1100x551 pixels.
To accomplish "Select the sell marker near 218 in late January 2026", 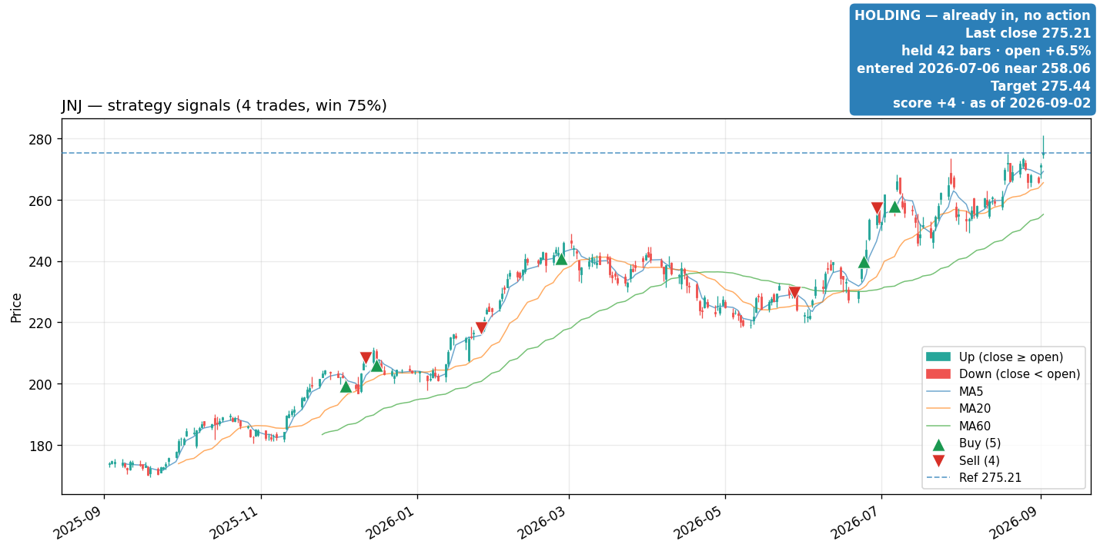I will [x=481, y=328].
